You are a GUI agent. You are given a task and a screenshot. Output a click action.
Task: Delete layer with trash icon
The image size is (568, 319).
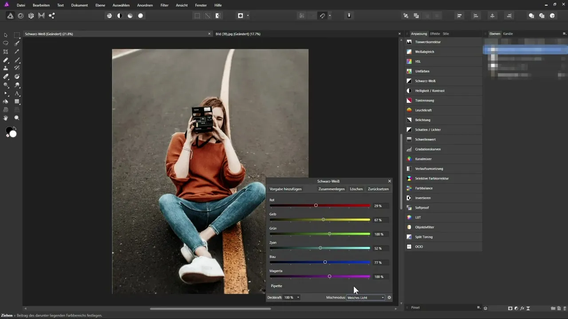565,308
